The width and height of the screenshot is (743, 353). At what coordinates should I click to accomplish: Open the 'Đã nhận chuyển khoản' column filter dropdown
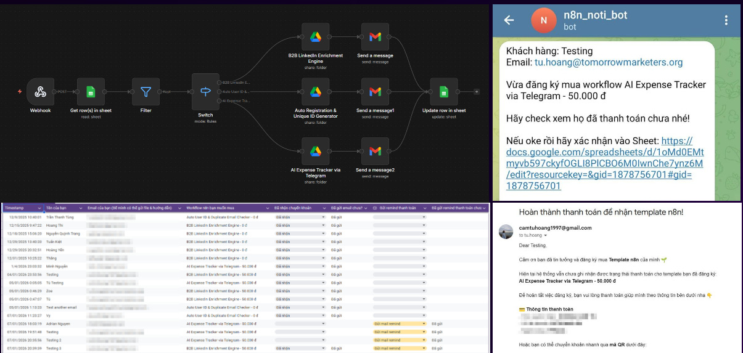(x=324, y=208)
